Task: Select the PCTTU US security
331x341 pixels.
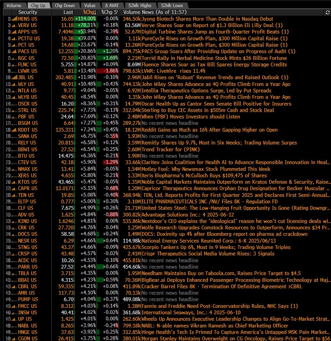Action: (x=29, y=39)
